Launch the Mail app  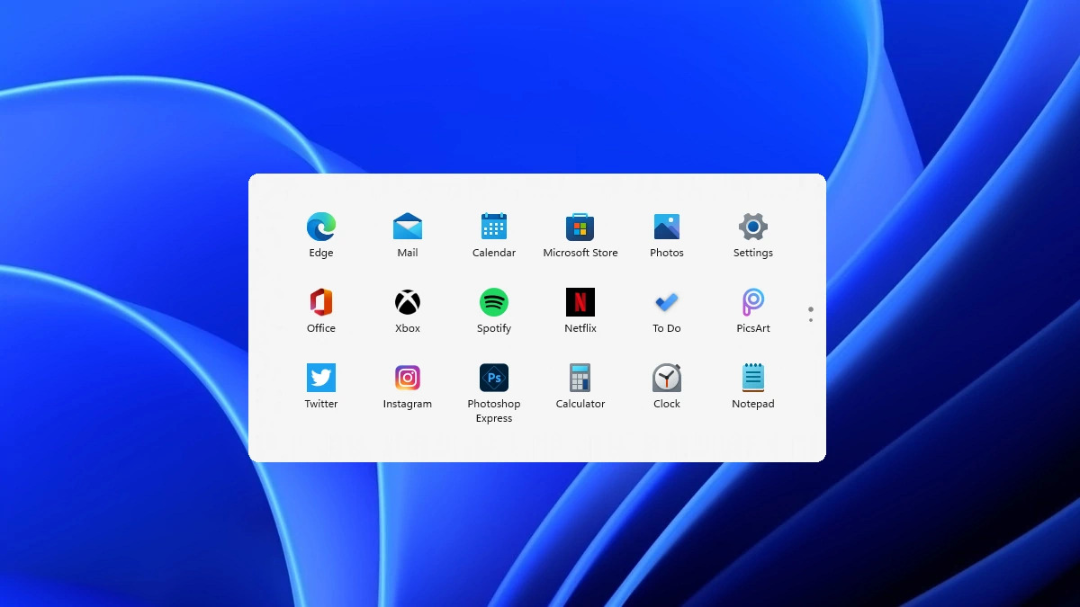(x=407, y=228)
